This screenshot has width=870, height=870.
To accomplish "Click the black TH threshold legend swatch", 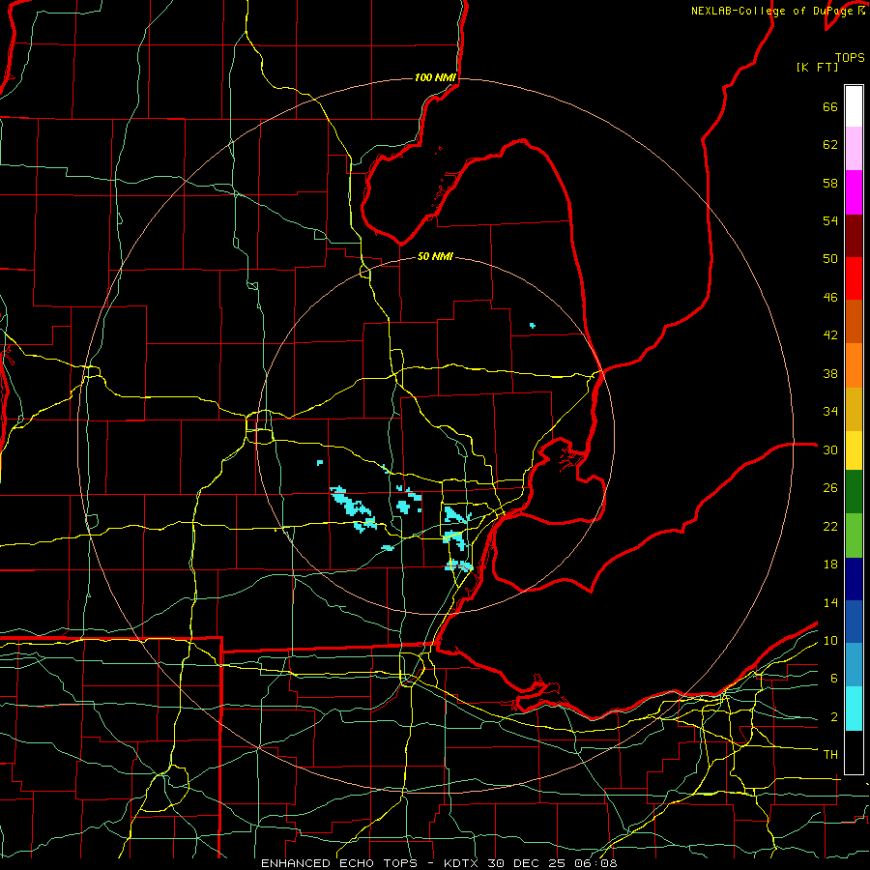I will coord(854,752).
